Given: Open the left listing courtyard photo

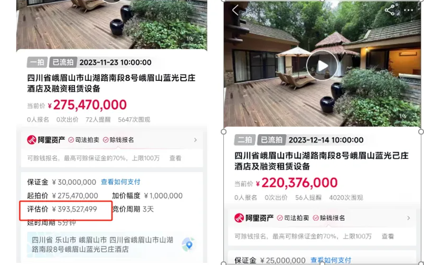Looking at the screenshot, I should coord(112,25).
